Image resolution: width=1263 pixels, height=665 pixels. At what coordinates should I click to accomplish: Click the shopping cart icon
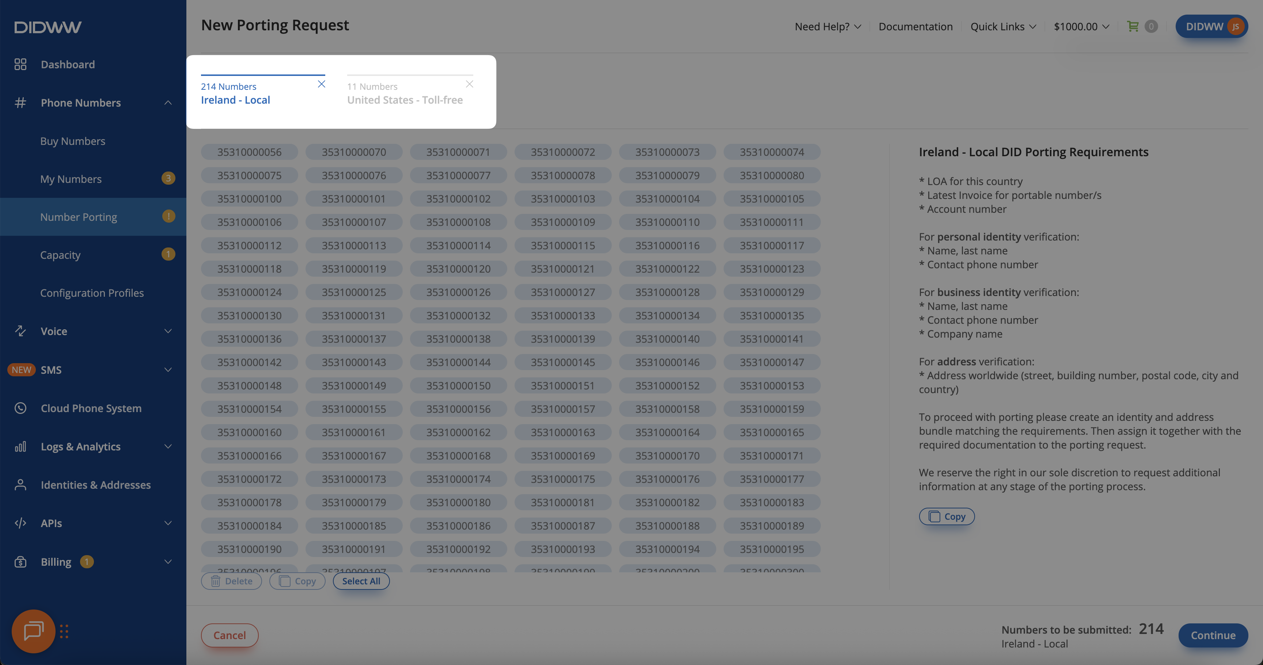tap(1133, 26)
